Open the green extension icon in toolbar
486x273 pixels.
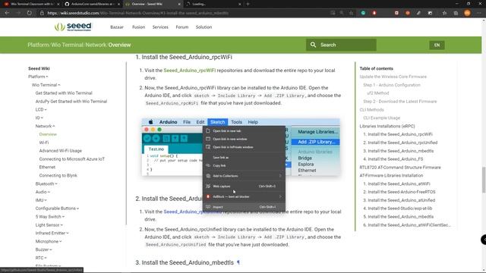tap(363, 13)
